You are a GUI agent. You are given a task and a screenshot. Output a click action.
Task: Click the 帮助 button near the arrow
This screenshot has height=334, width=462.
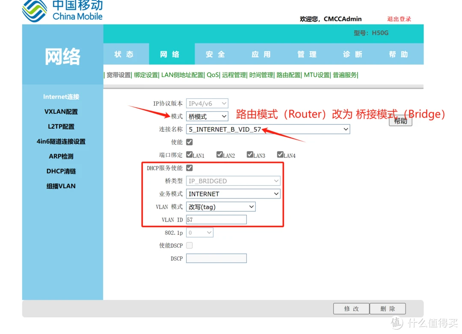click(x=400, y=121)
